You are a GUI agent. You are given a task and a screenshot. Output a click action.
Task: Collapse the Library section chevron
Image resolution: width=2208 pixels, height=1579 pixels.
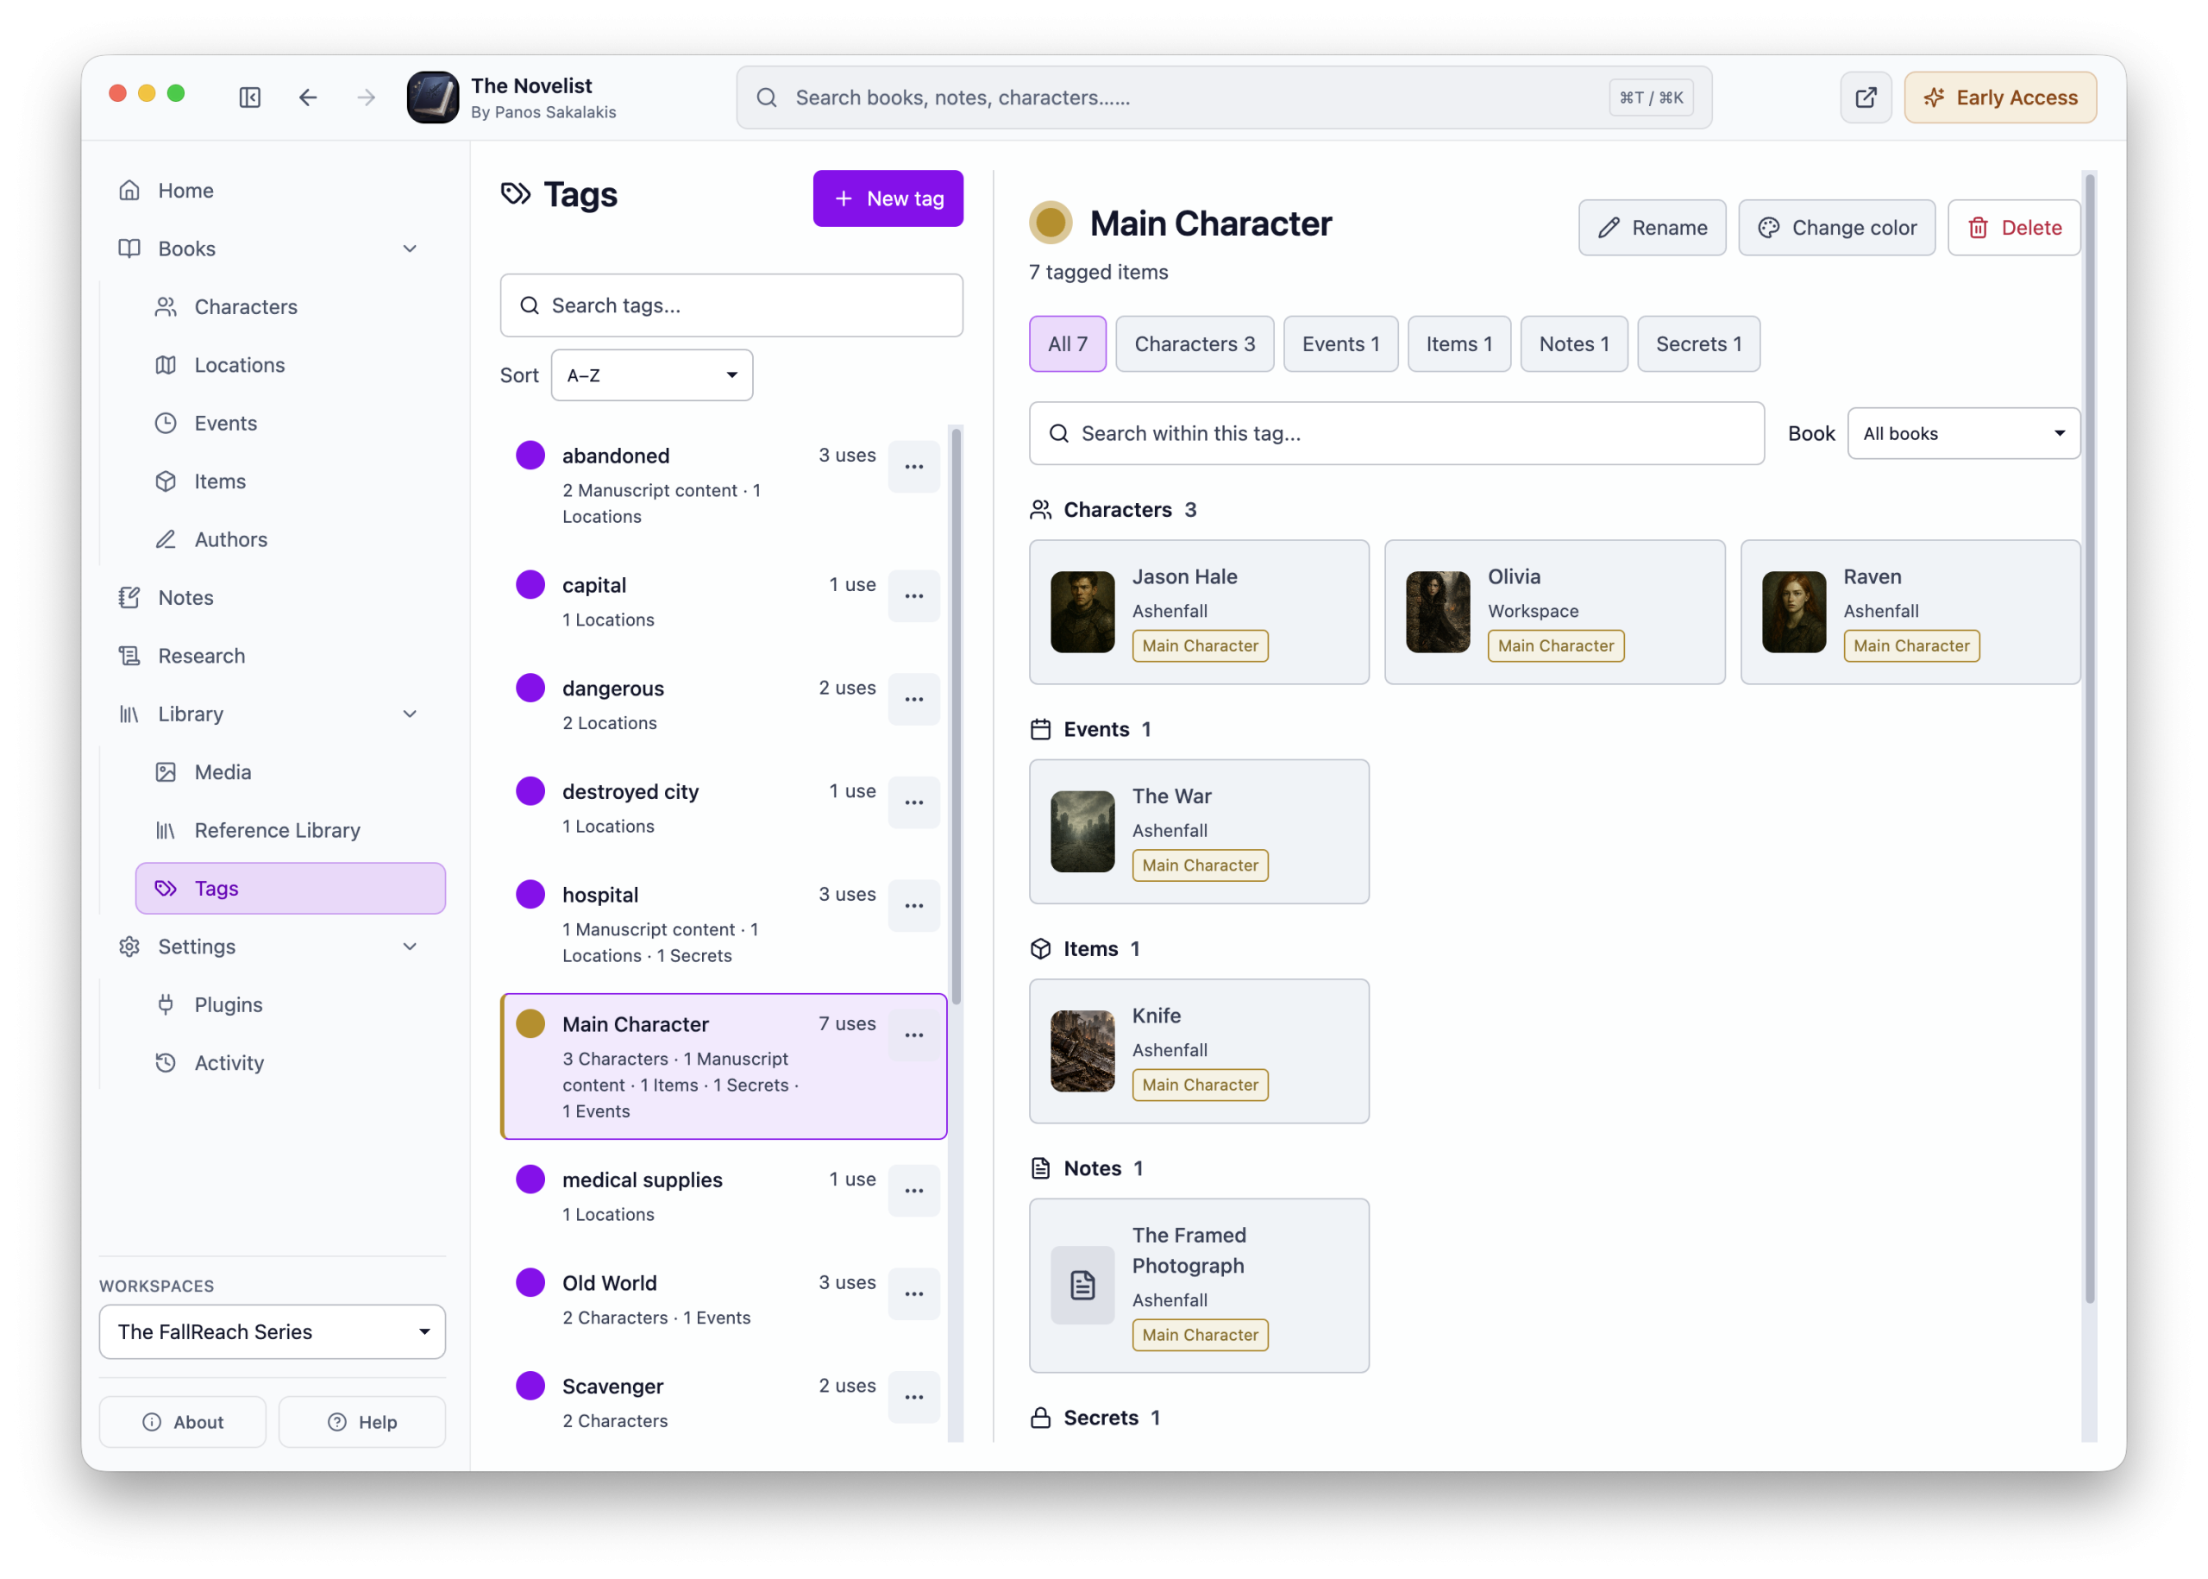410,714
